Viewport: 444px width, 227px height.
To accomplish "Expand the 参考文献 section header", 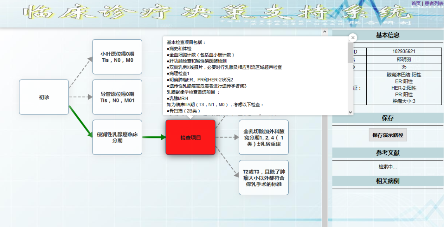I will point(387,153).
